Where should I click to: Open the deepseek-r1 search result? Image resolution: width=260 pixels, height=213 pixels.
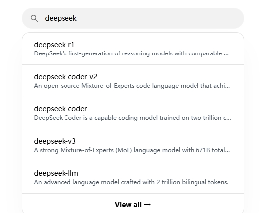pyautogui.click(x=133, y=49)
